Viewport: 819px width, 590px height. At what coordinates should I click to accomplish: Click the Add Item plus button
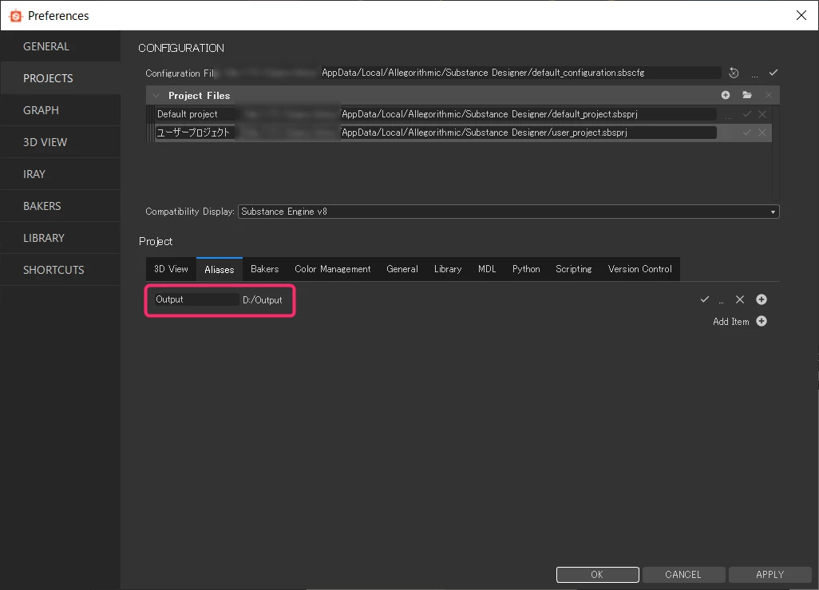(x=762, y=322)
